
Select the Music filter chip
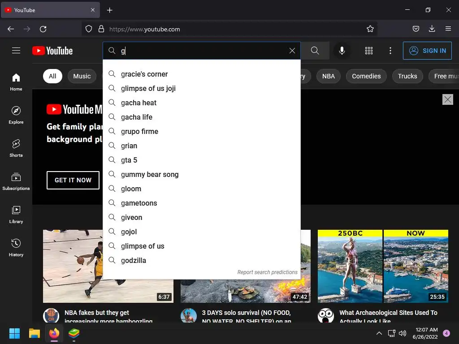[82, 76]
